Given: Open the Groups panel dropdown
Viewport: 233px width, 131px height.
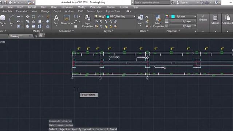Looking at the screenshot, I should [203, 31].
